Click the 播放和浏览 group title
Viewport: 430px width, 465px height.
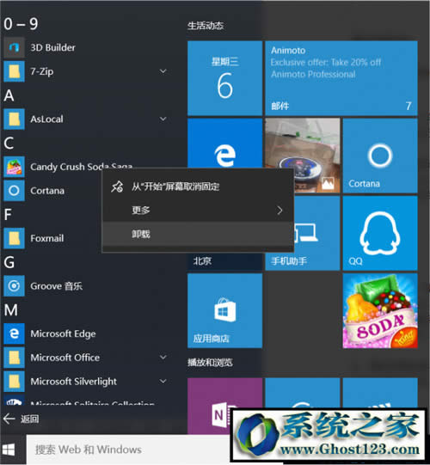[x=210, y=363]
